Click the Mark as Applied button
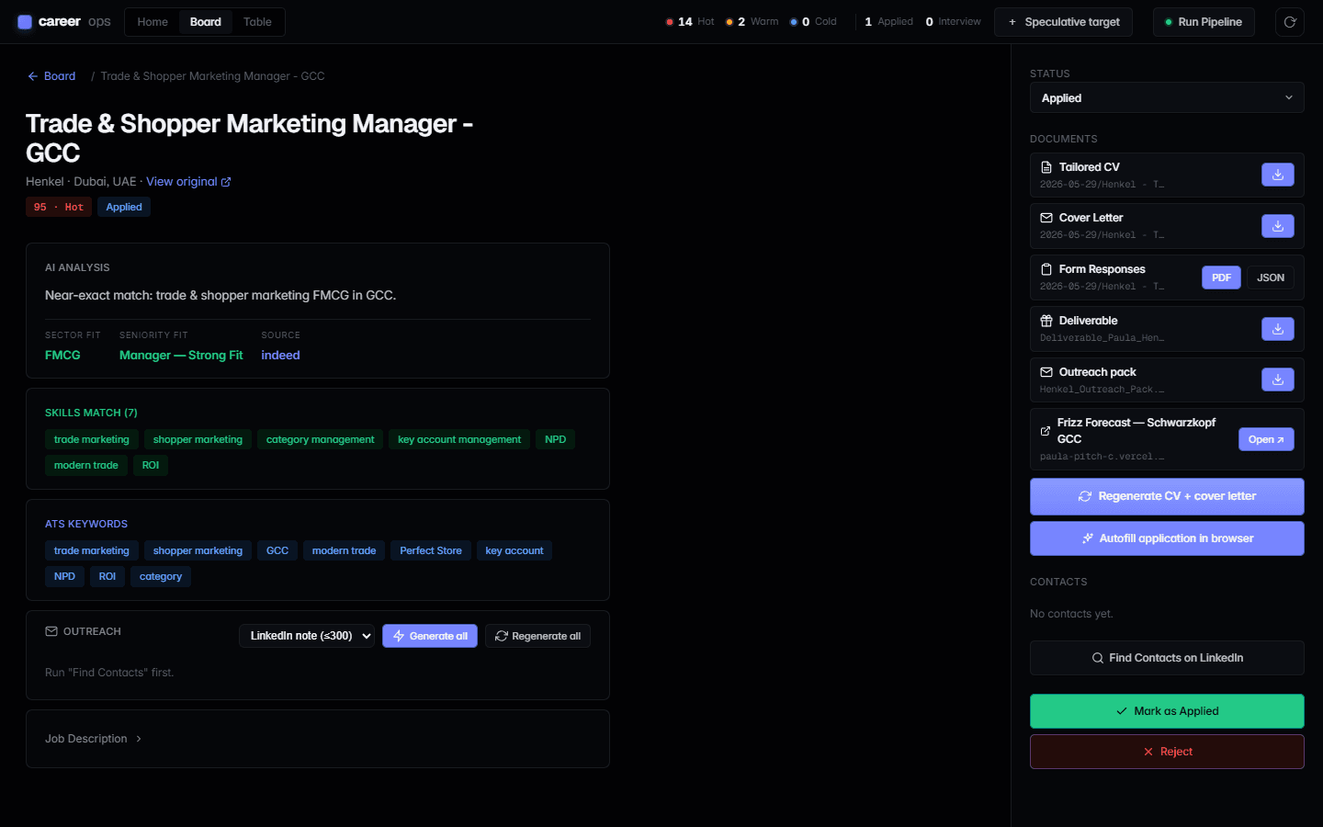The image size is (1323, 827). (x=1167, y=711)
